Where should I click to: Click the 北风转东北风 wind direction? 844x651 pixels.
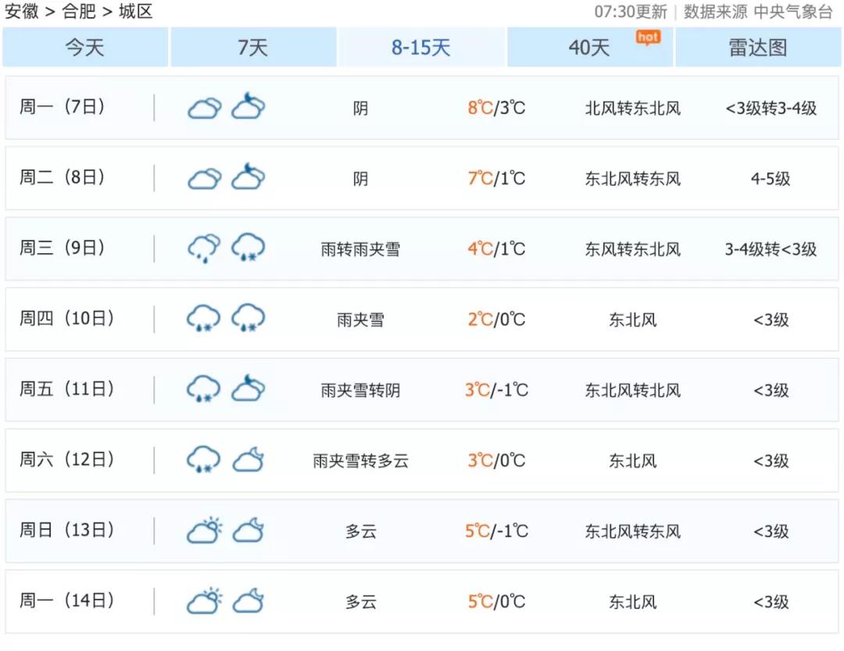[633, 108]
